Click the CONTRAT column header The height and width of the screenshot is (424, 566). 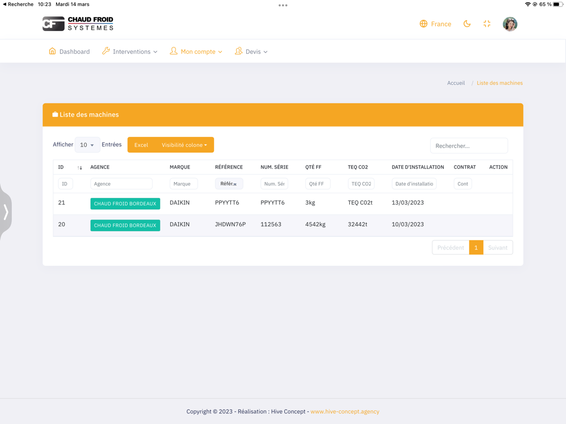coord(465,167)
